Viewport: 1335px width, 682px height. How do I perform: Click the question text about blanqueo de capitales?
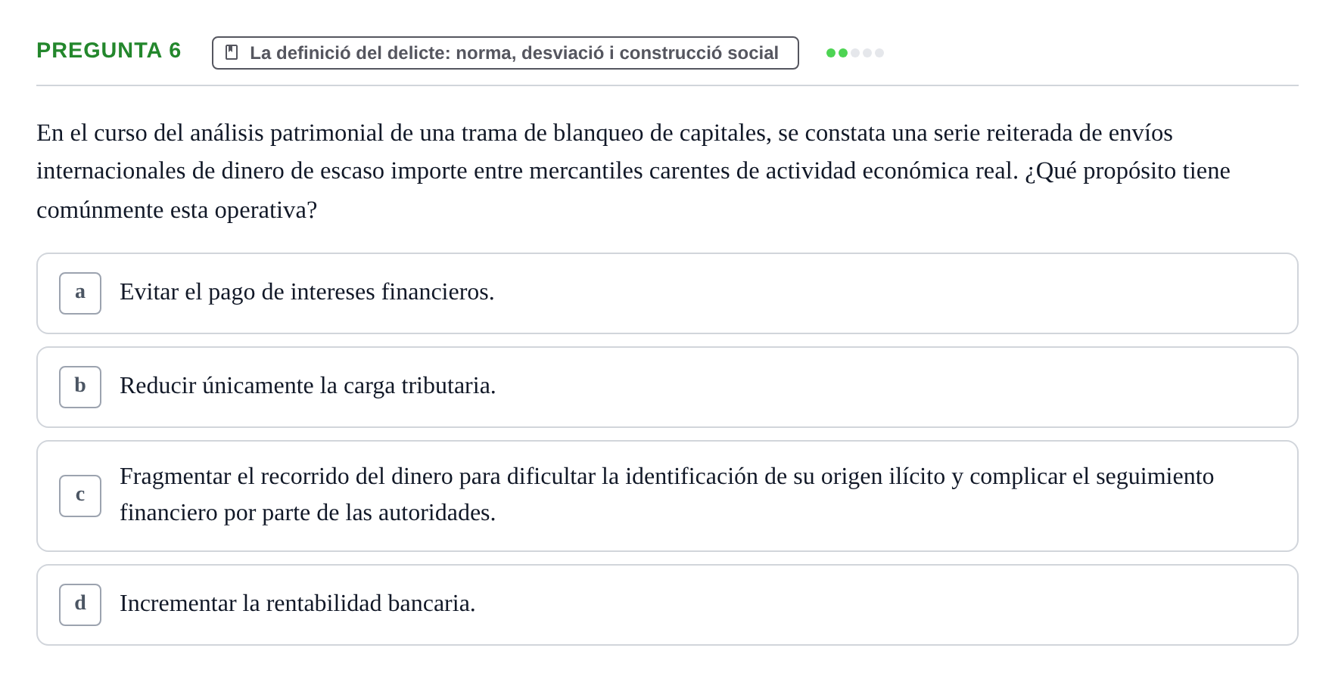(x=633, y=172)
